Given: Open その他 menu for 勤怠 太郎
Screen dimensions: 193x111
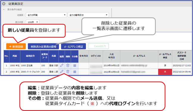Looking at the screenshot, I should tap(75, 65).
